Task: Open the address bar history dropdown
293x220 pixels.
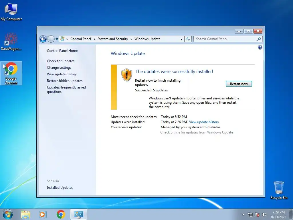Action: click(181, 39)
